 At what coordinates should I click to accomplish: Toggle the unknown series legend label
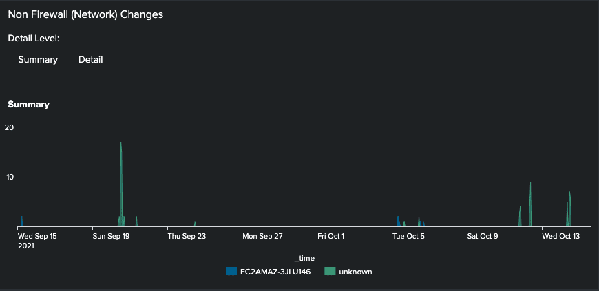click(x=355, y=272)
